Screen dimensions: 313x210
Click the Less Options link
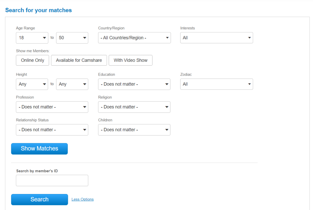83,199
